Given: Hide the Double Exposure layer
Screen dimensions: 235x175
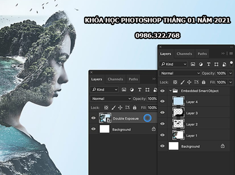Looking at the screenshot, I should click(93, 118).
